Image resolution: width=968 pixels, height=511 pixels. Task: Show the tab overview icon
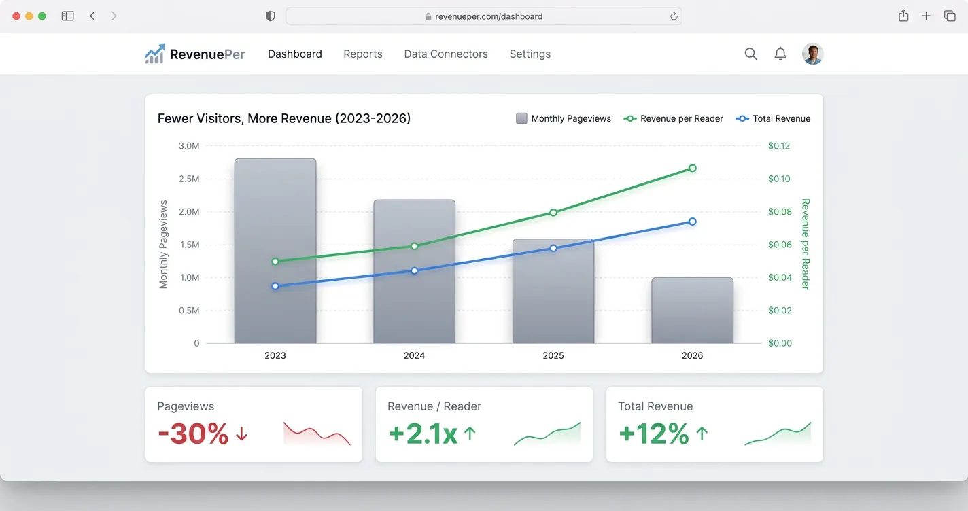point(950,16)
